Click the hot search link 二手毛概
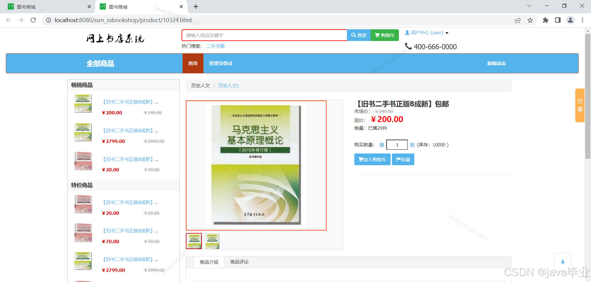This screenshot has height=282, width=591. 215,46
